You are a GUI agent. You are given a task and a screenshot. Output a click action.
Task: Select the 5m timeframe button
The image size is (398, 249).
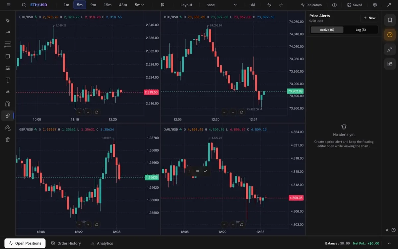(80, 5)
